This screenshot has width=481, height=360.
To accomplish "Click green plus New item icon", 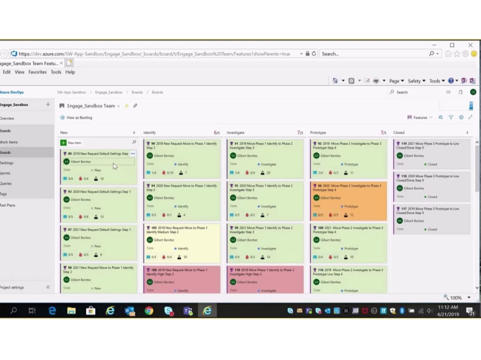I will pos(63,143).
